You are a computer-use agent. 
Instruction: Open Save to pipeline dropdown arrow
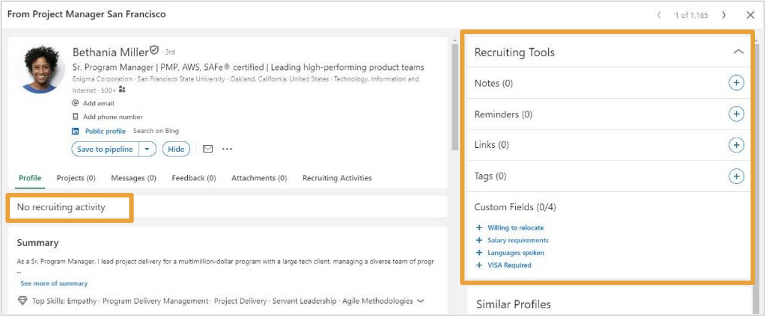(x=147, y=149)
